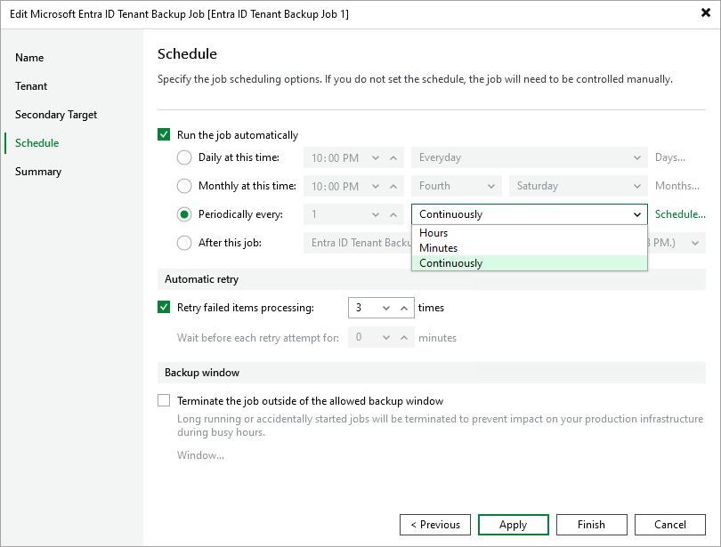Enable "Terminate the job outside the allowed backup window"

164,400
